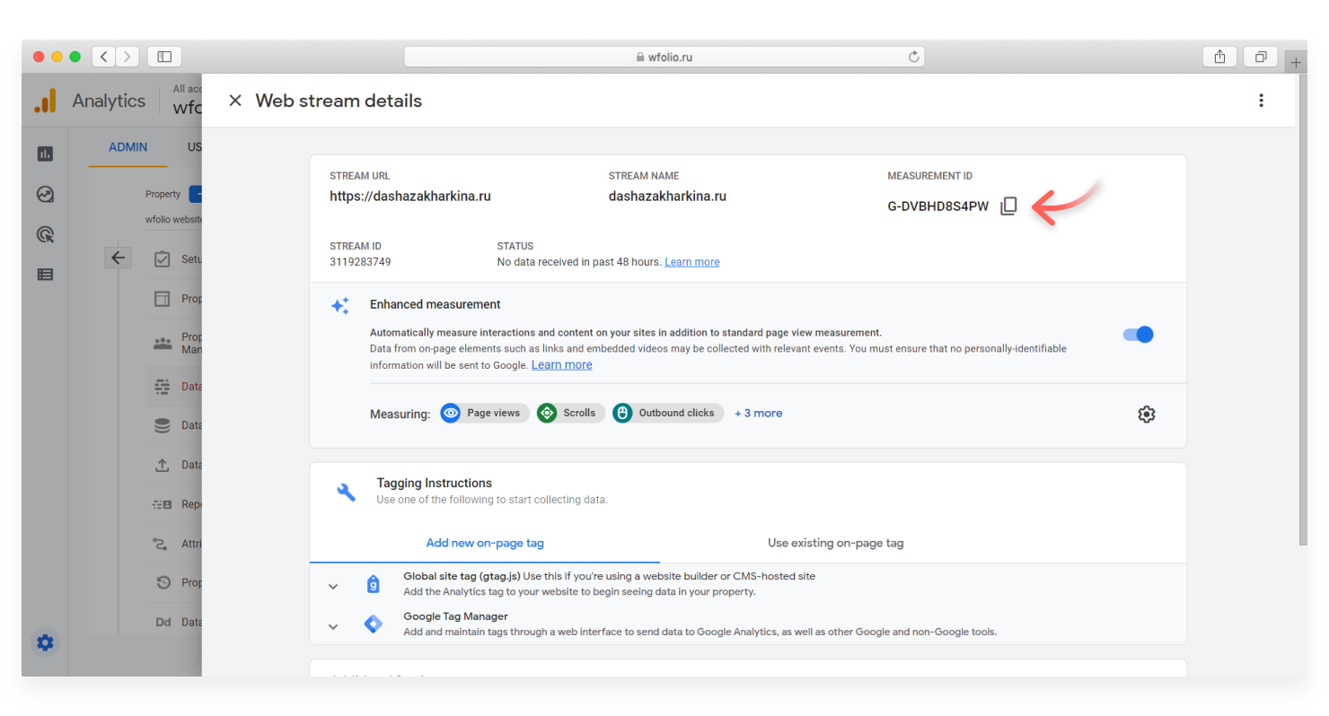The image size is (1329, 716).
Task: Expand the Global site tag (gtag.js) section
Action: click(x=333, y=587)
